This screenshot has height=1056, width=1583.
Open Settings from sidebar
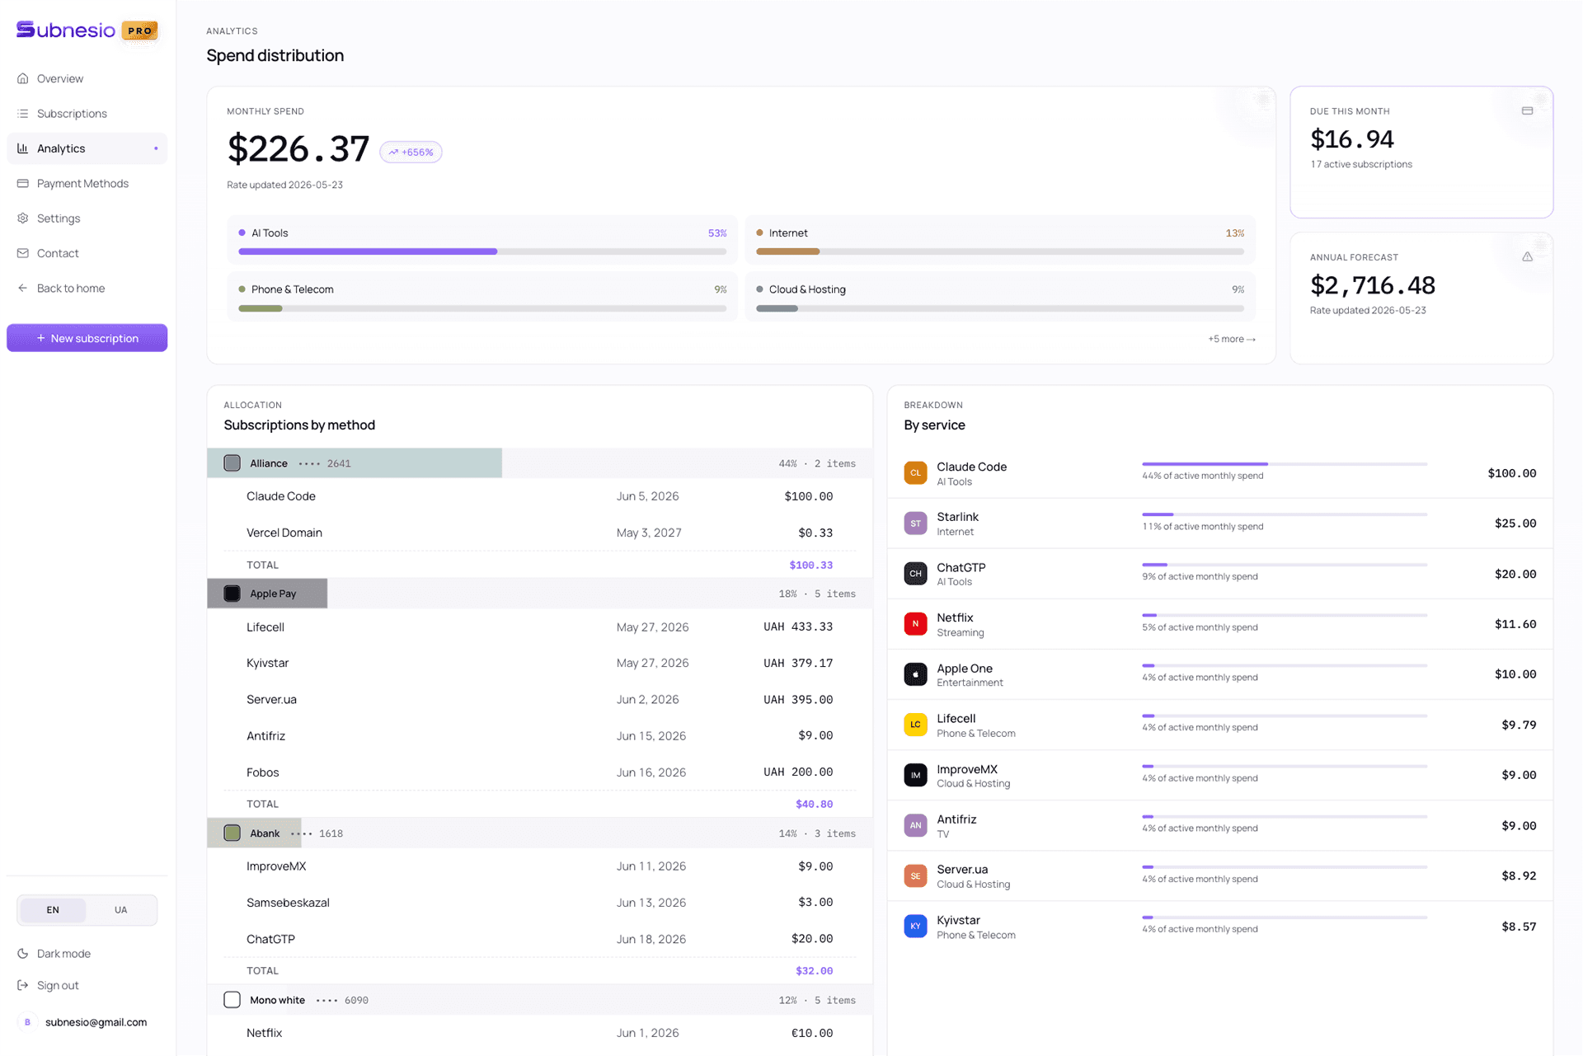click(x=87, y=218)
